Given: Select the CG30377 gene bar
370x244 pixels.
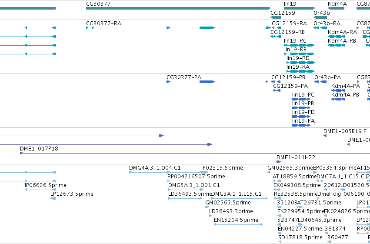Looking at the screenshot, I should click(178, 8).
